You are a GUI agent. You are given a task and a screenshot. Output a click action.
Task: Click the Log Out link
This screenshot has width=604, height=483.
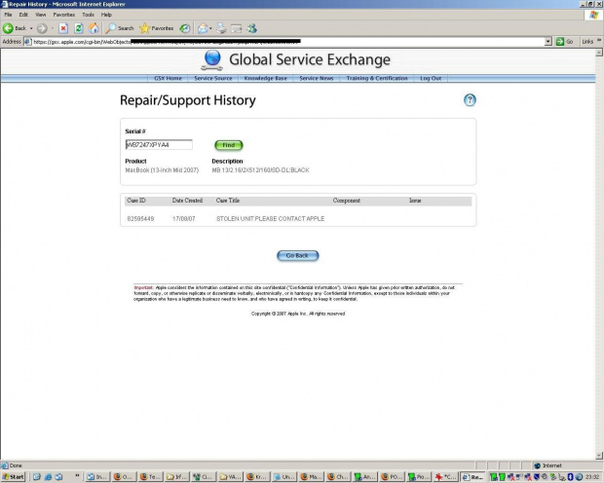[431, 78]
